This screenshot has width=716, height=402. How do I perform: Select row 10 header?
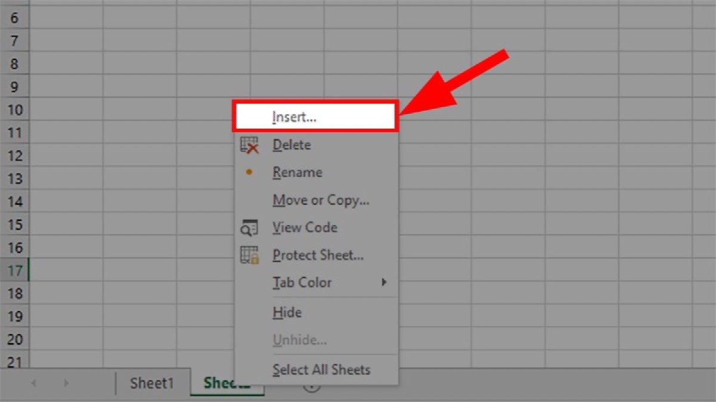pyautogui.click(x=14, y=110)
